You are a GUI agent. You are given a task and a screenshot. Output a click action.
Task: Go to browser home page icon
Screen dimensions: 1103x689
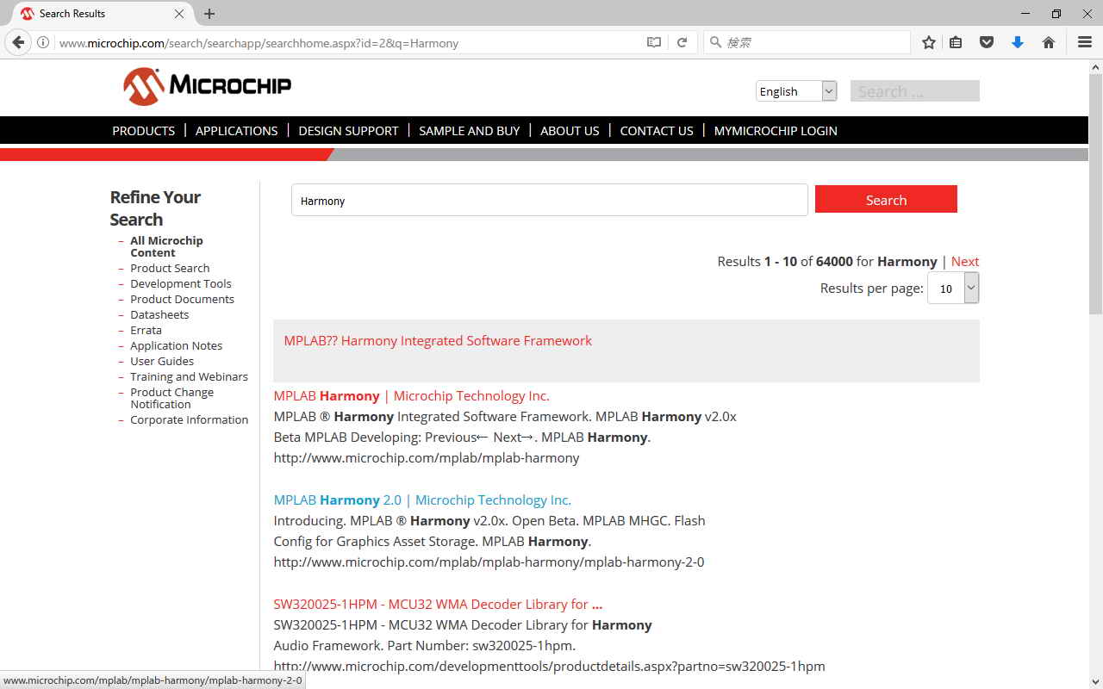pos(1049,42)
